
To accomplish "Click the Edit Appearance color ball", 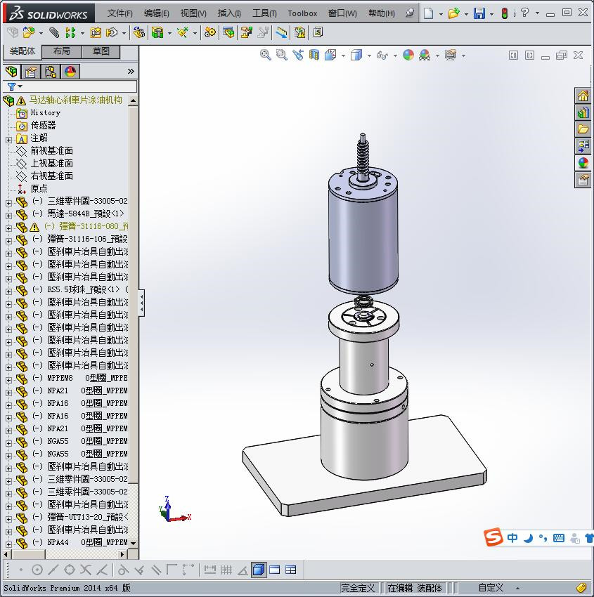I will coord(408,55).
